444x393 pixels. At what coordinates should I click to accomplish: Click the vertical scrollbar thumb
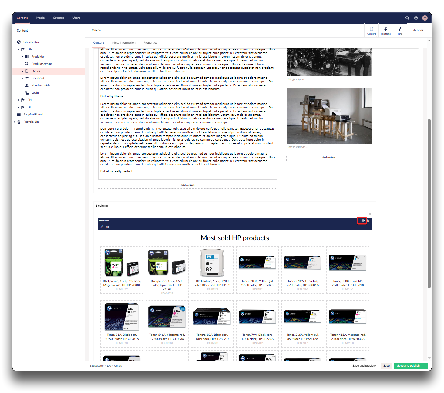click(x=429, y=203)
